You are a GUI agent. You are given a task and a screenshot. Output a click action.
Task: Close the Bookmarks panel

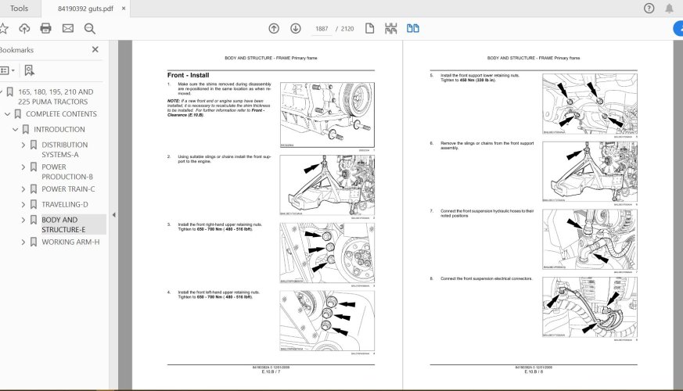point(95,49)
